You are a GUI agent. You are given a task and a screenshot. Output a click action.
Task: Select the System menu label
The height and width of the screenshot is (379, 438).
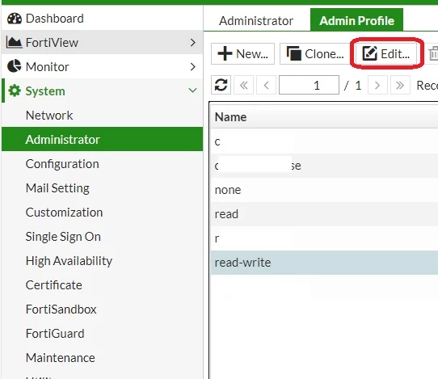(45, 91)
